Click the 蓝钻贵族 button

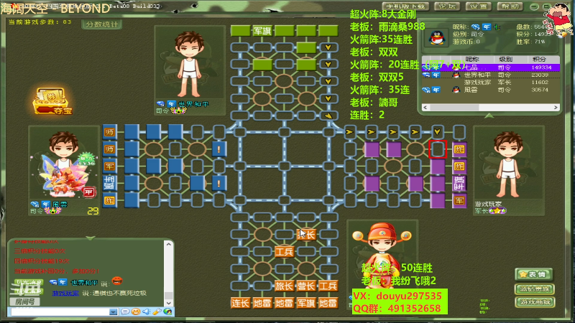pos(535,289)
